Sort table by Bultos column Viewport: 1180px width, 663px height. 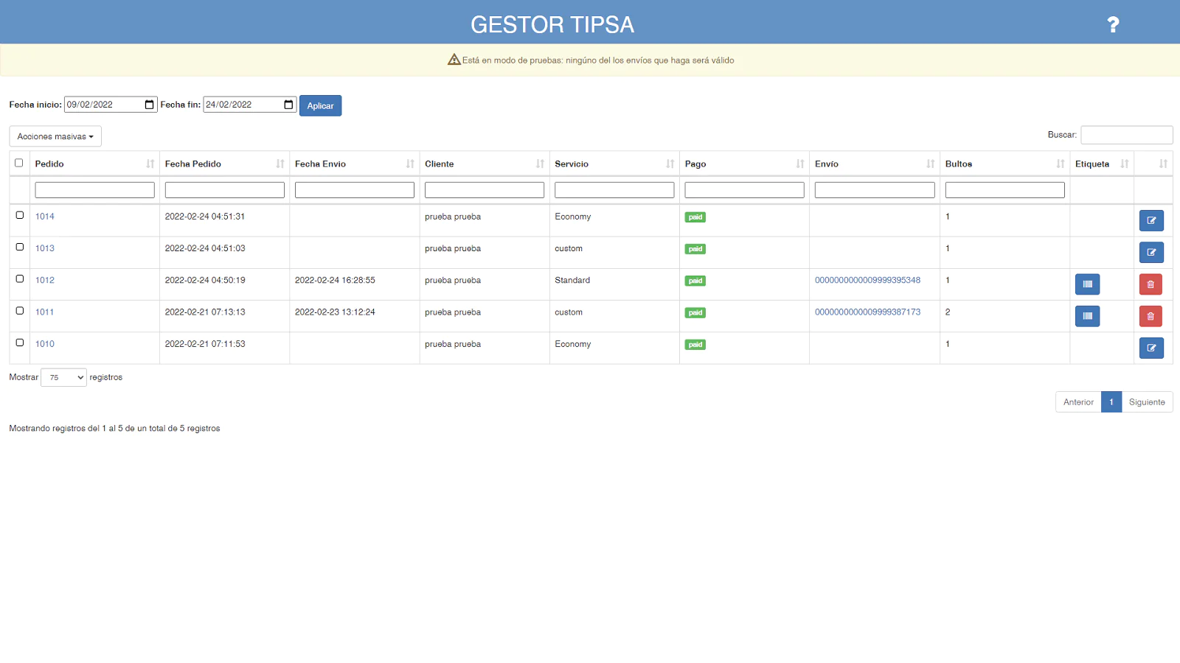point(1061,164)
